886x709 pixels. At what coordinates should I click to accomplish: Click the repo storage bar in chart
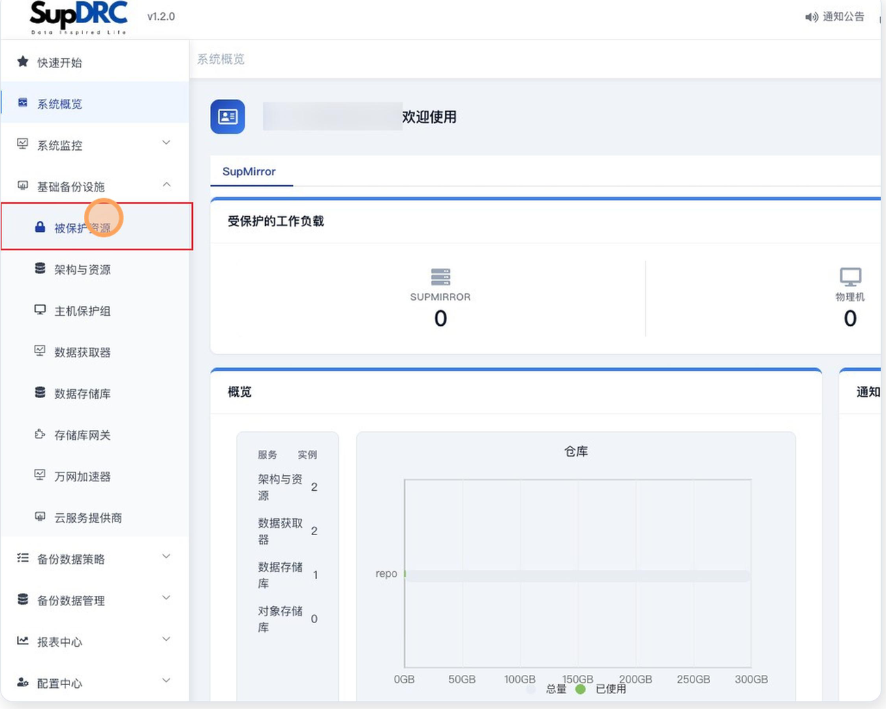click(x=577, y=575)
